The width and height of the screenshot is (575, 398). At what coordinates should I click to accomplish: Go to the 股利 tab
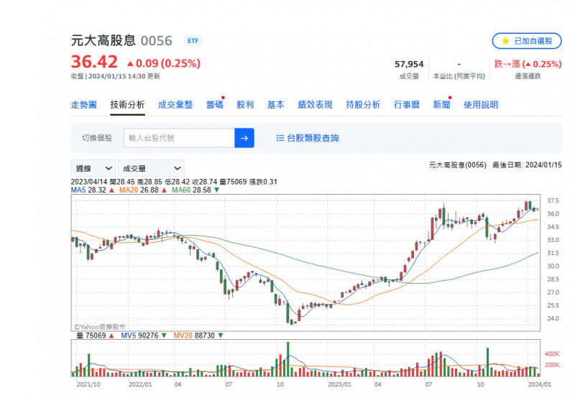pos(245,105)
